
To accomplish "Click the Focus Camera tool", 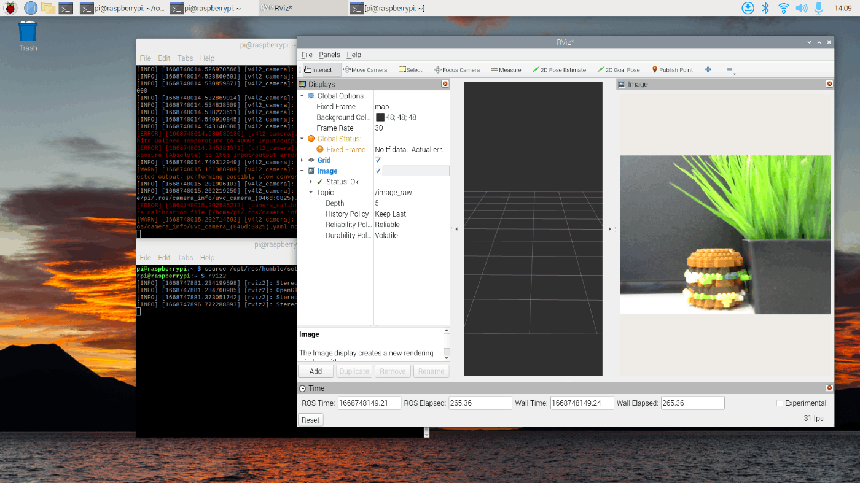I will click(456, 69).
